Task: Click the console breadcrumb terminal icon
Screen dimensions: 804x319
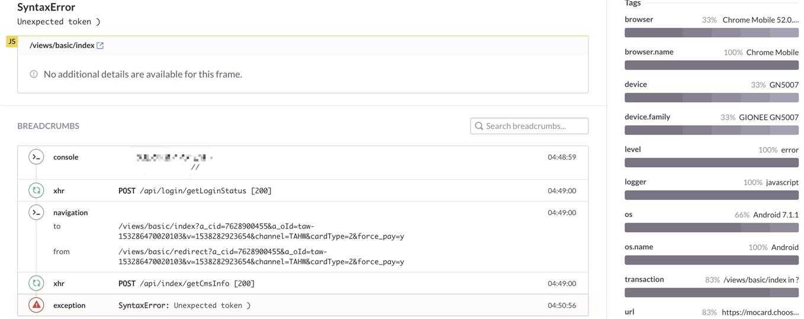Action: tap(37, 157)
